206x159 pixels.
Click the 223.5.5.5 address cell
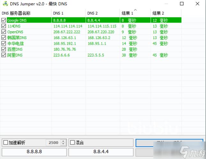(96, 55)
